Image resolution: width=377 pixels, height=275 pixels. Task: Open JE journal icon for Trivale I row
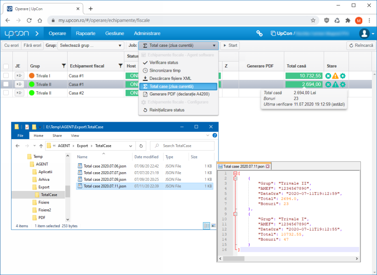tap(19, 76)
